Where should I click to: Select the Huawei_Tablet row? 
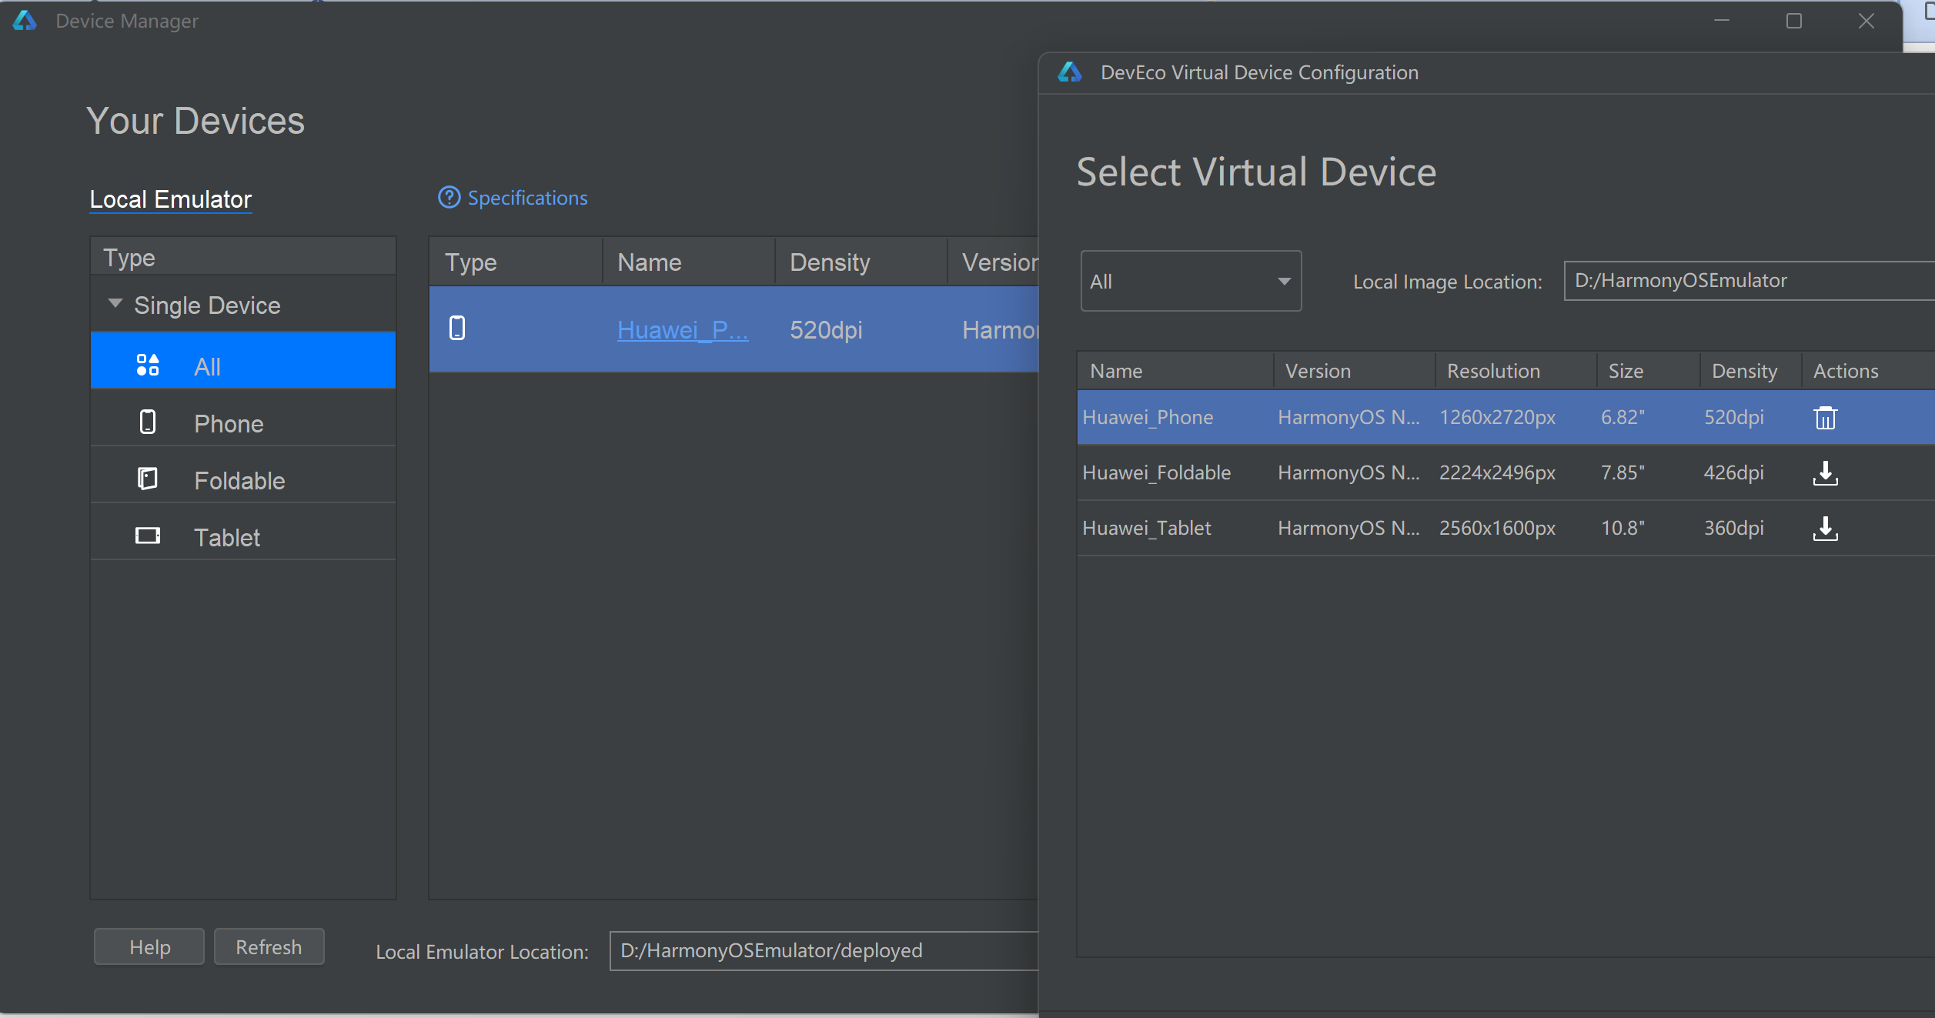click(x=1506, y=528)
